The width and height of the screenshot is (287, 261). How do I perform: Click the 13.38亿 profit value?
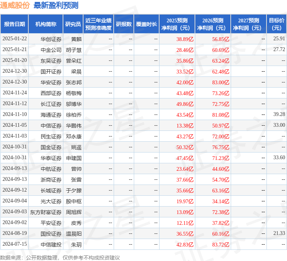185,126
